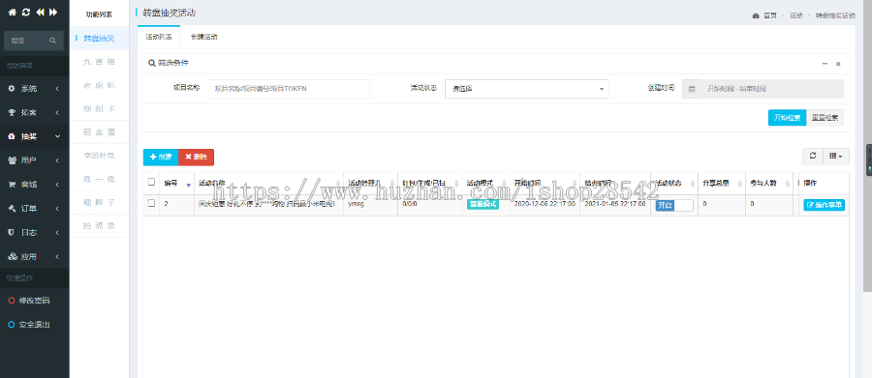Select 转盘抽奖 in the function list
The image size is (872, 378).
coord(100,39)
